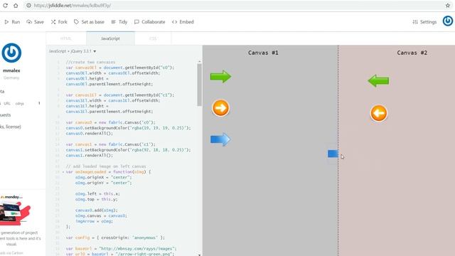Image resolution: width=455 pixels, height=256 pixels.
Task: Click the blue object at the canvas boundary
Action: [333, 154]
